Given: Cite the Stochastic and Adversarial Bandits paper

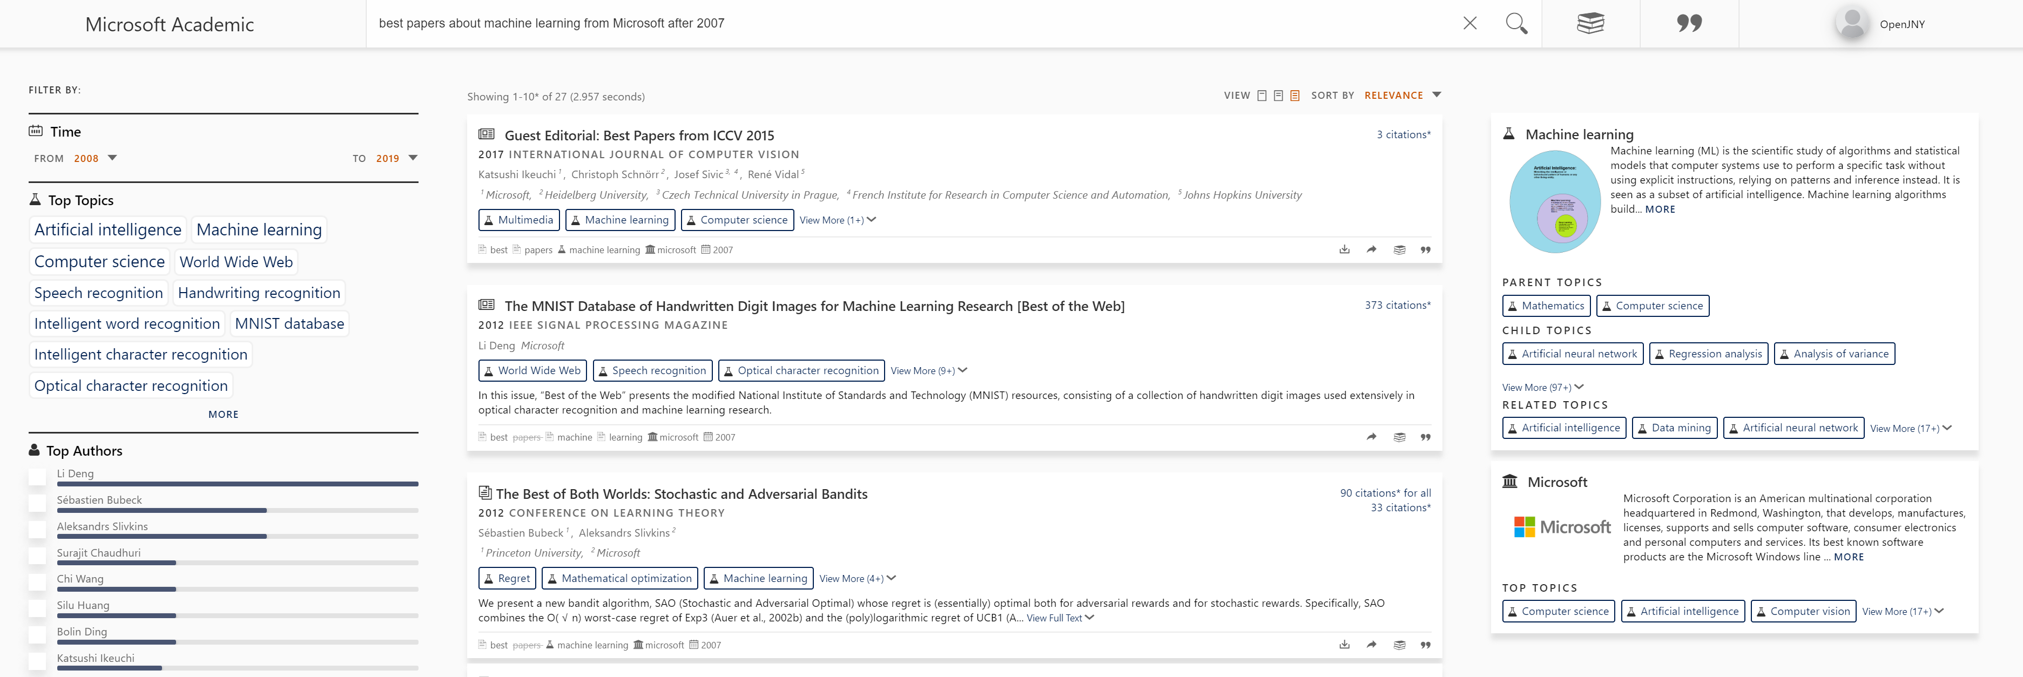Looking at the screenshot, I should coord(1425,646).
